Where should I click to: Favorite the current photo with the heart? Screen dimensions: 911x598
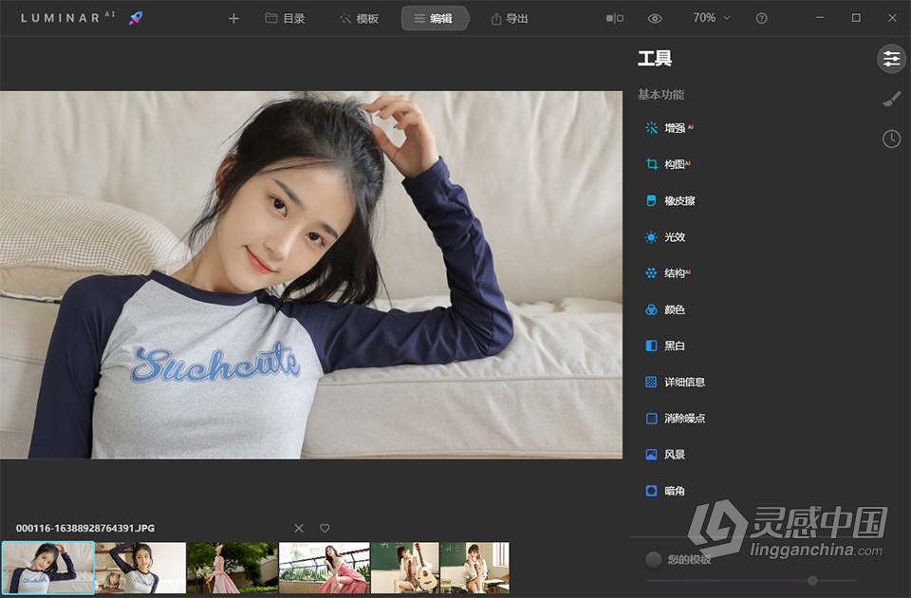(x=325, y=528)
